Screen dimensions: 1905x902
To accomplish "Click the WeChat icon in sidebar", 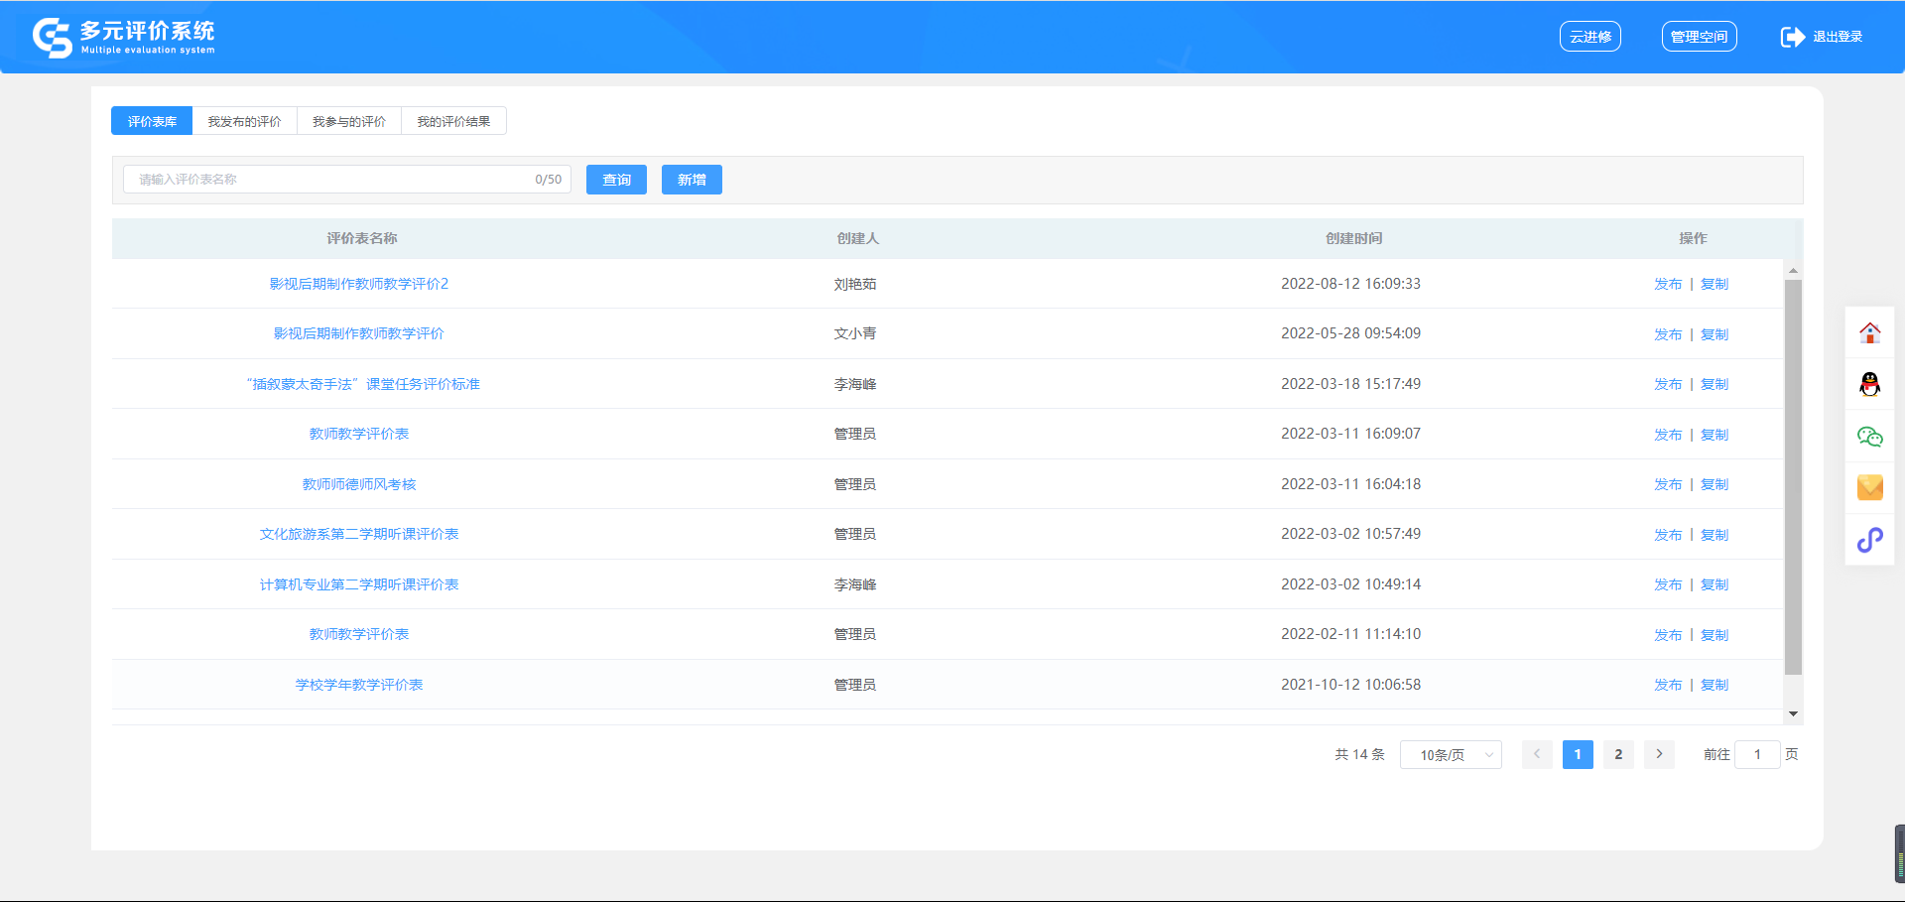I will pos(1869,437).
